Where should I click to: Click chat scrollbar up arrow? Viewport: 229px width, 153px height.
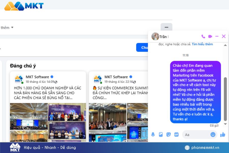(225, 45)
